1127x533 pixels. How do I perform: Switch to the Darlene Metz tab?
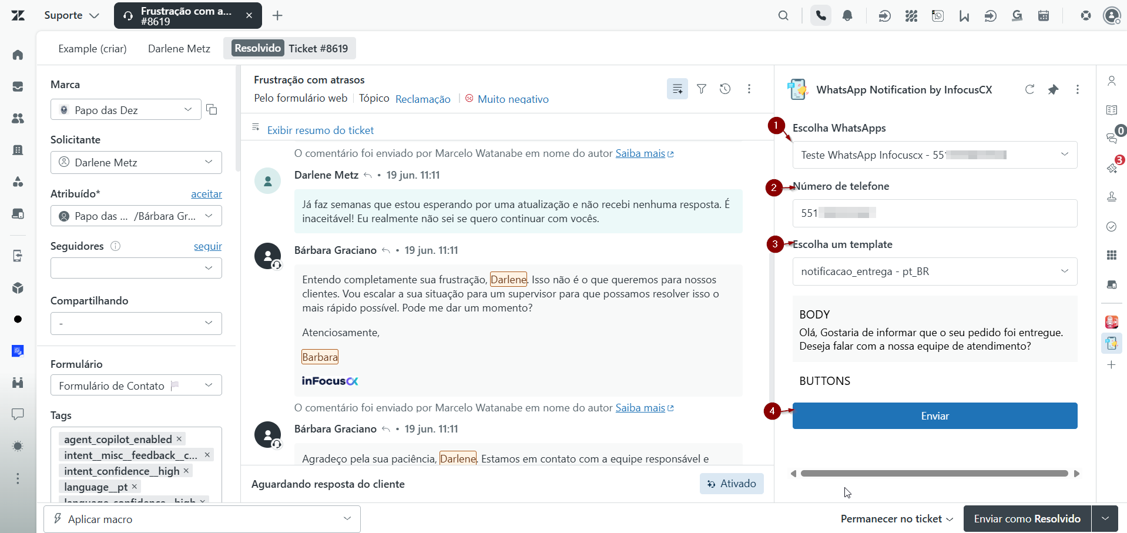(179, 48)
